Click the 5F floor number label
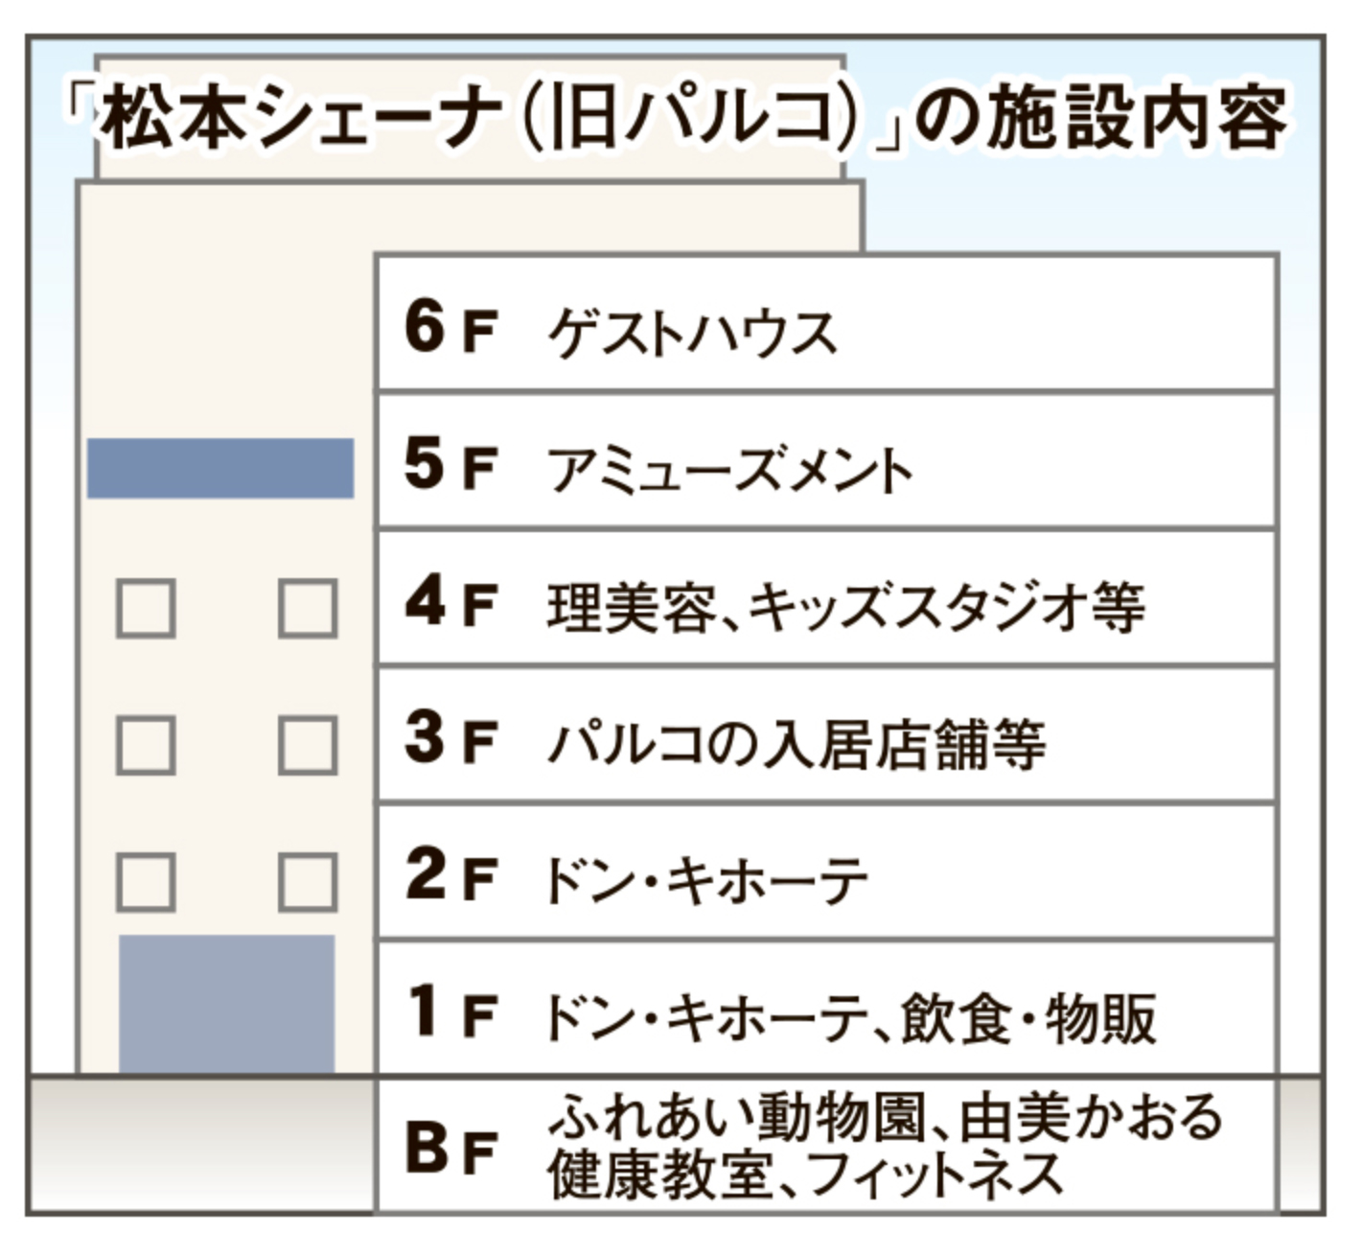The image size is (1362, 1256). [x=449, y=466]
